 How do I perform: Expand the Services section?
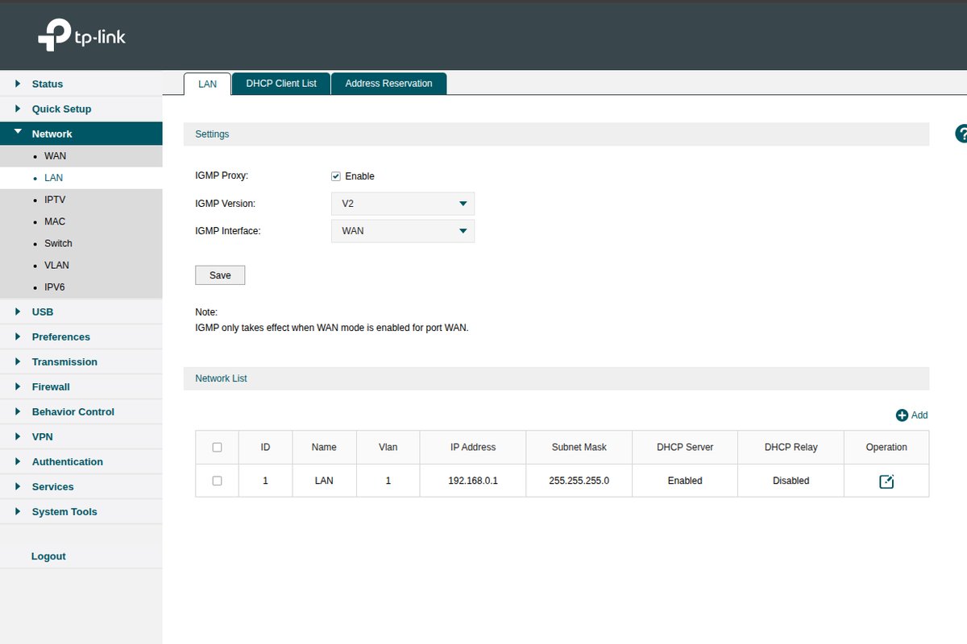[81, 486]
